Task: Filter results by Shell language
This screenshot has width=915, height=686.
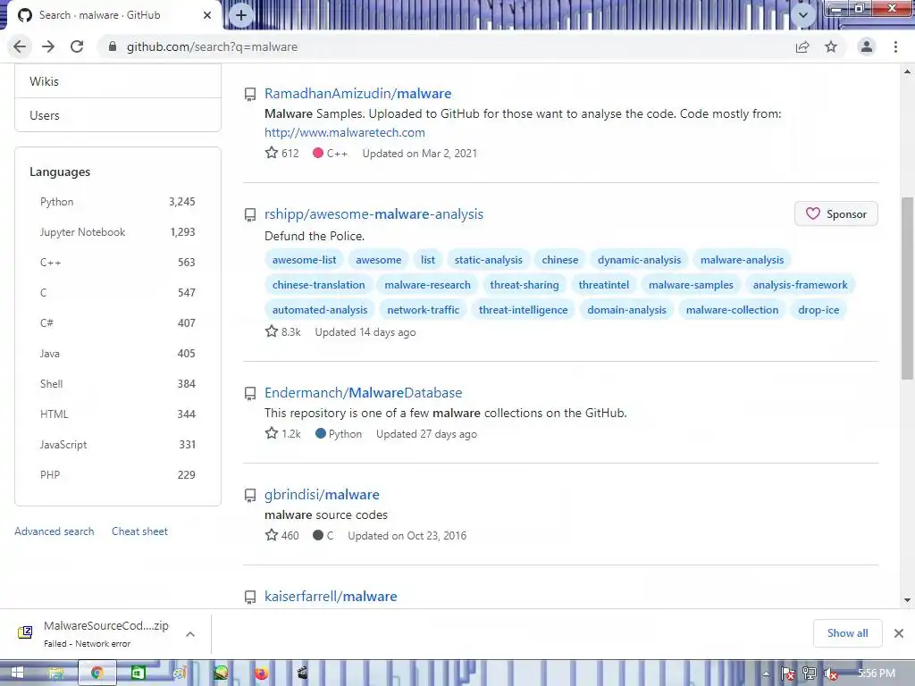Action: 118,384
